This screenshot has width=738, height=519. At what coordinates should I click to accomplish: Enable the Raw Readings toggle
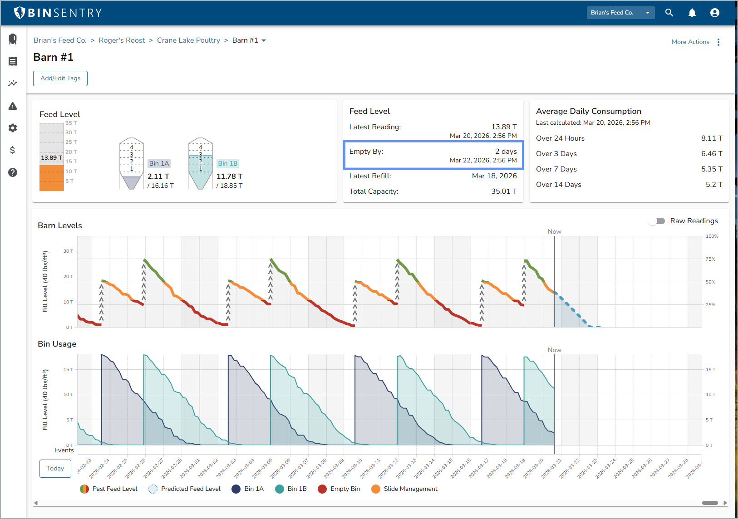coord(657,221)
